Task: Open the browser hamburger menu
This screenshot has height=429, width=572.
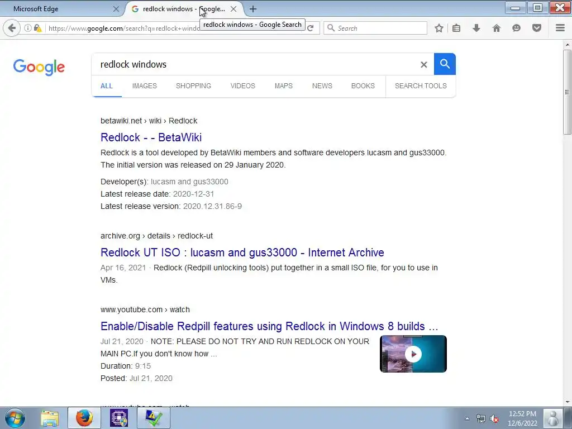Action: point(560,28)
